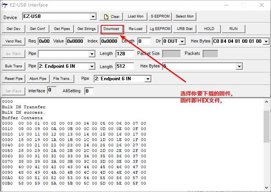Focus the AltSetting field

coord(89,91)
